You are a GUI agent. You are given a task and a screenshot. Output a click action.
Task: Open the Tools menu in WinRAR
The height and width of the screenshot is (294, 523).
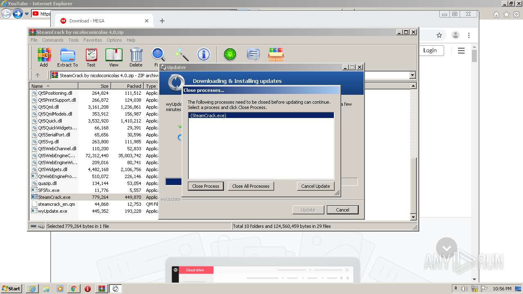(74, 40)
